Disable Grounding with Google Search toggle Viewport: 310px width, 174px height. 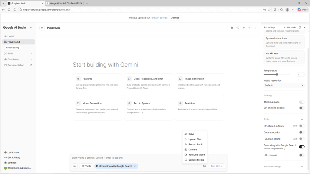click(302, 147)
